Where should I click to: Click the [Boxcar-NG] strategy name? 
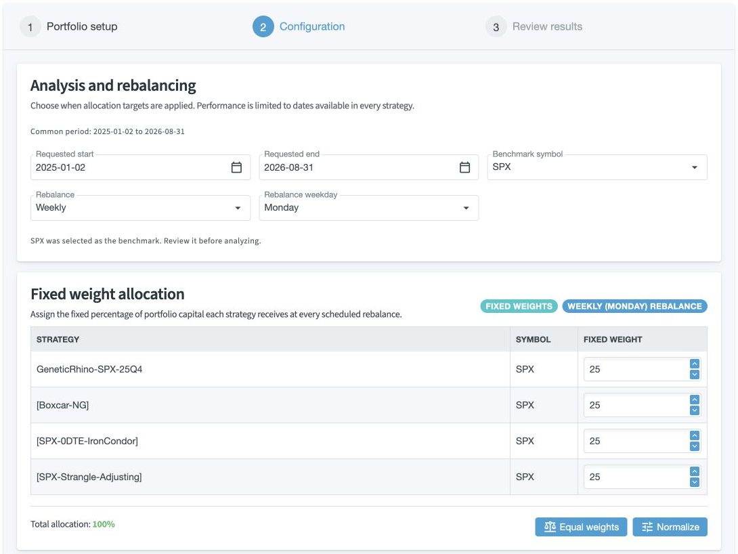pyautogui.click(x=62, y=405)
